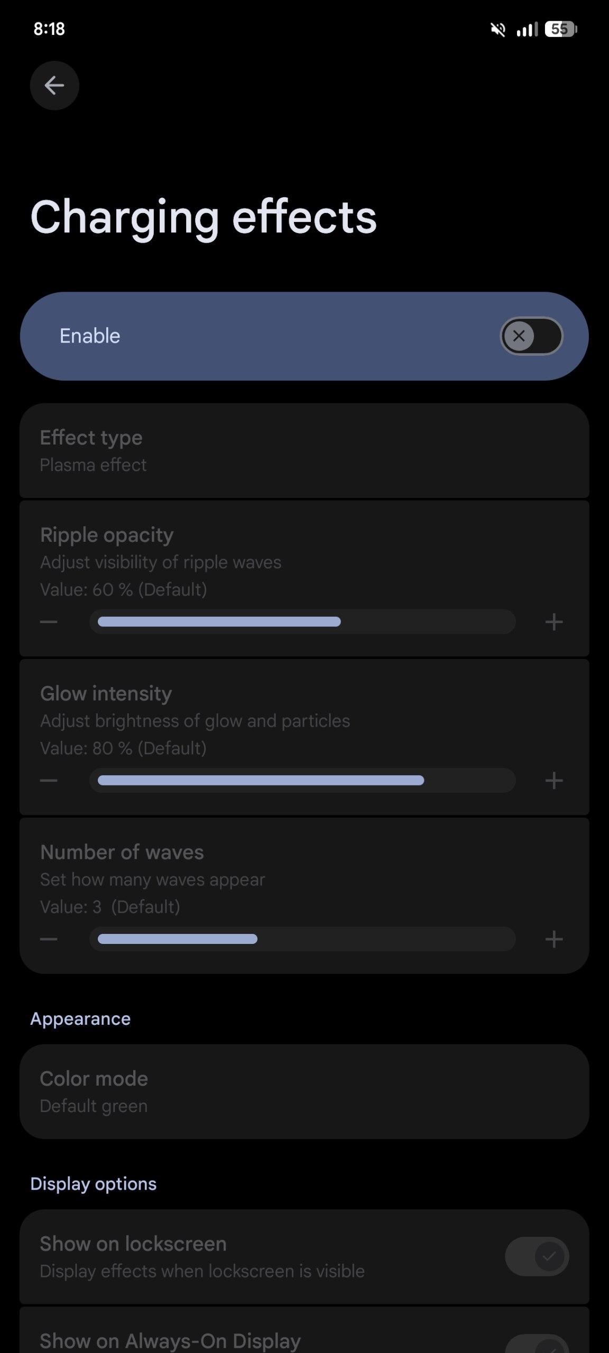Tap the back arrow button
This screenshot has height=1353, width=609.
click(x=54, y=86)
